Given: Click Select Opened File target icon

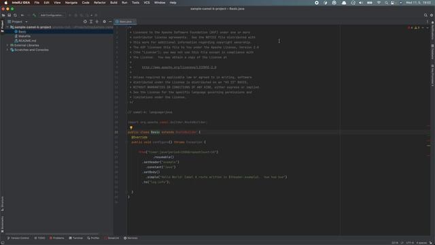Looking at the screenshot, I should (x=85, y=22).
